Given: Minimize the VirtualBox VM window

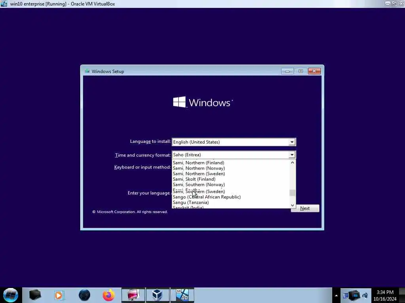Looking at the screenshot, I should [388, 4].
